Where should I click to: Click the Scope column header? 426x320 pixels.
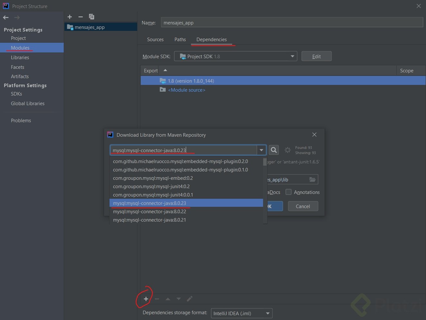point(407,70)
